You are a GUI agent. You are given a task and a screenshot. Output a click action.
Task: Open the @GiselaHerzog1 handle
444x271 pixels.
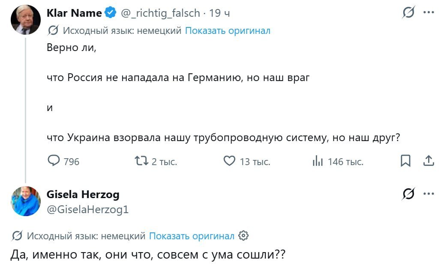click(87, 209)
